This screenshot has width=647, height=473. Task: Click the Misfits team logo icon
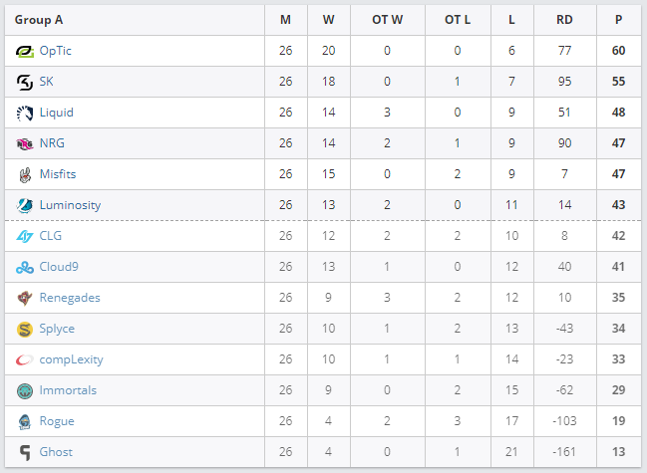pyautogui.click(x=25, y=174)
